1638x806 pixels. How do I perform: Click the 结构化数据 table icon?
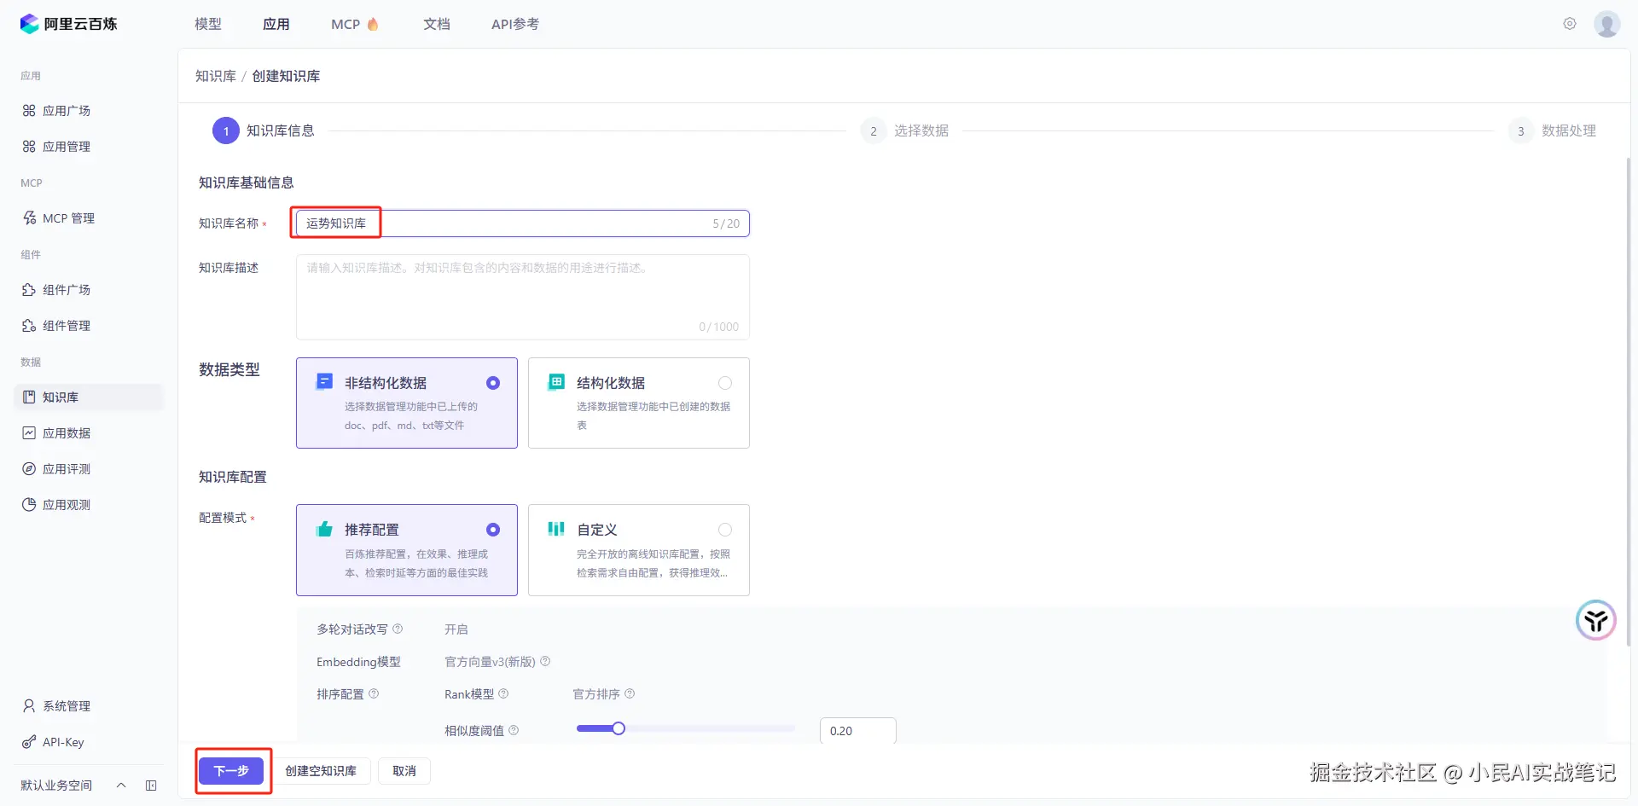coord(556,381)
